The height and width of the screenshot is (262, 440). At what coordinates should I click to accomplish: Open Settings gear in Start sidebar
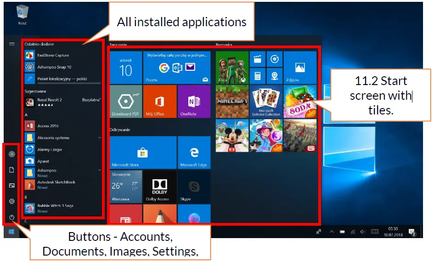12,201
